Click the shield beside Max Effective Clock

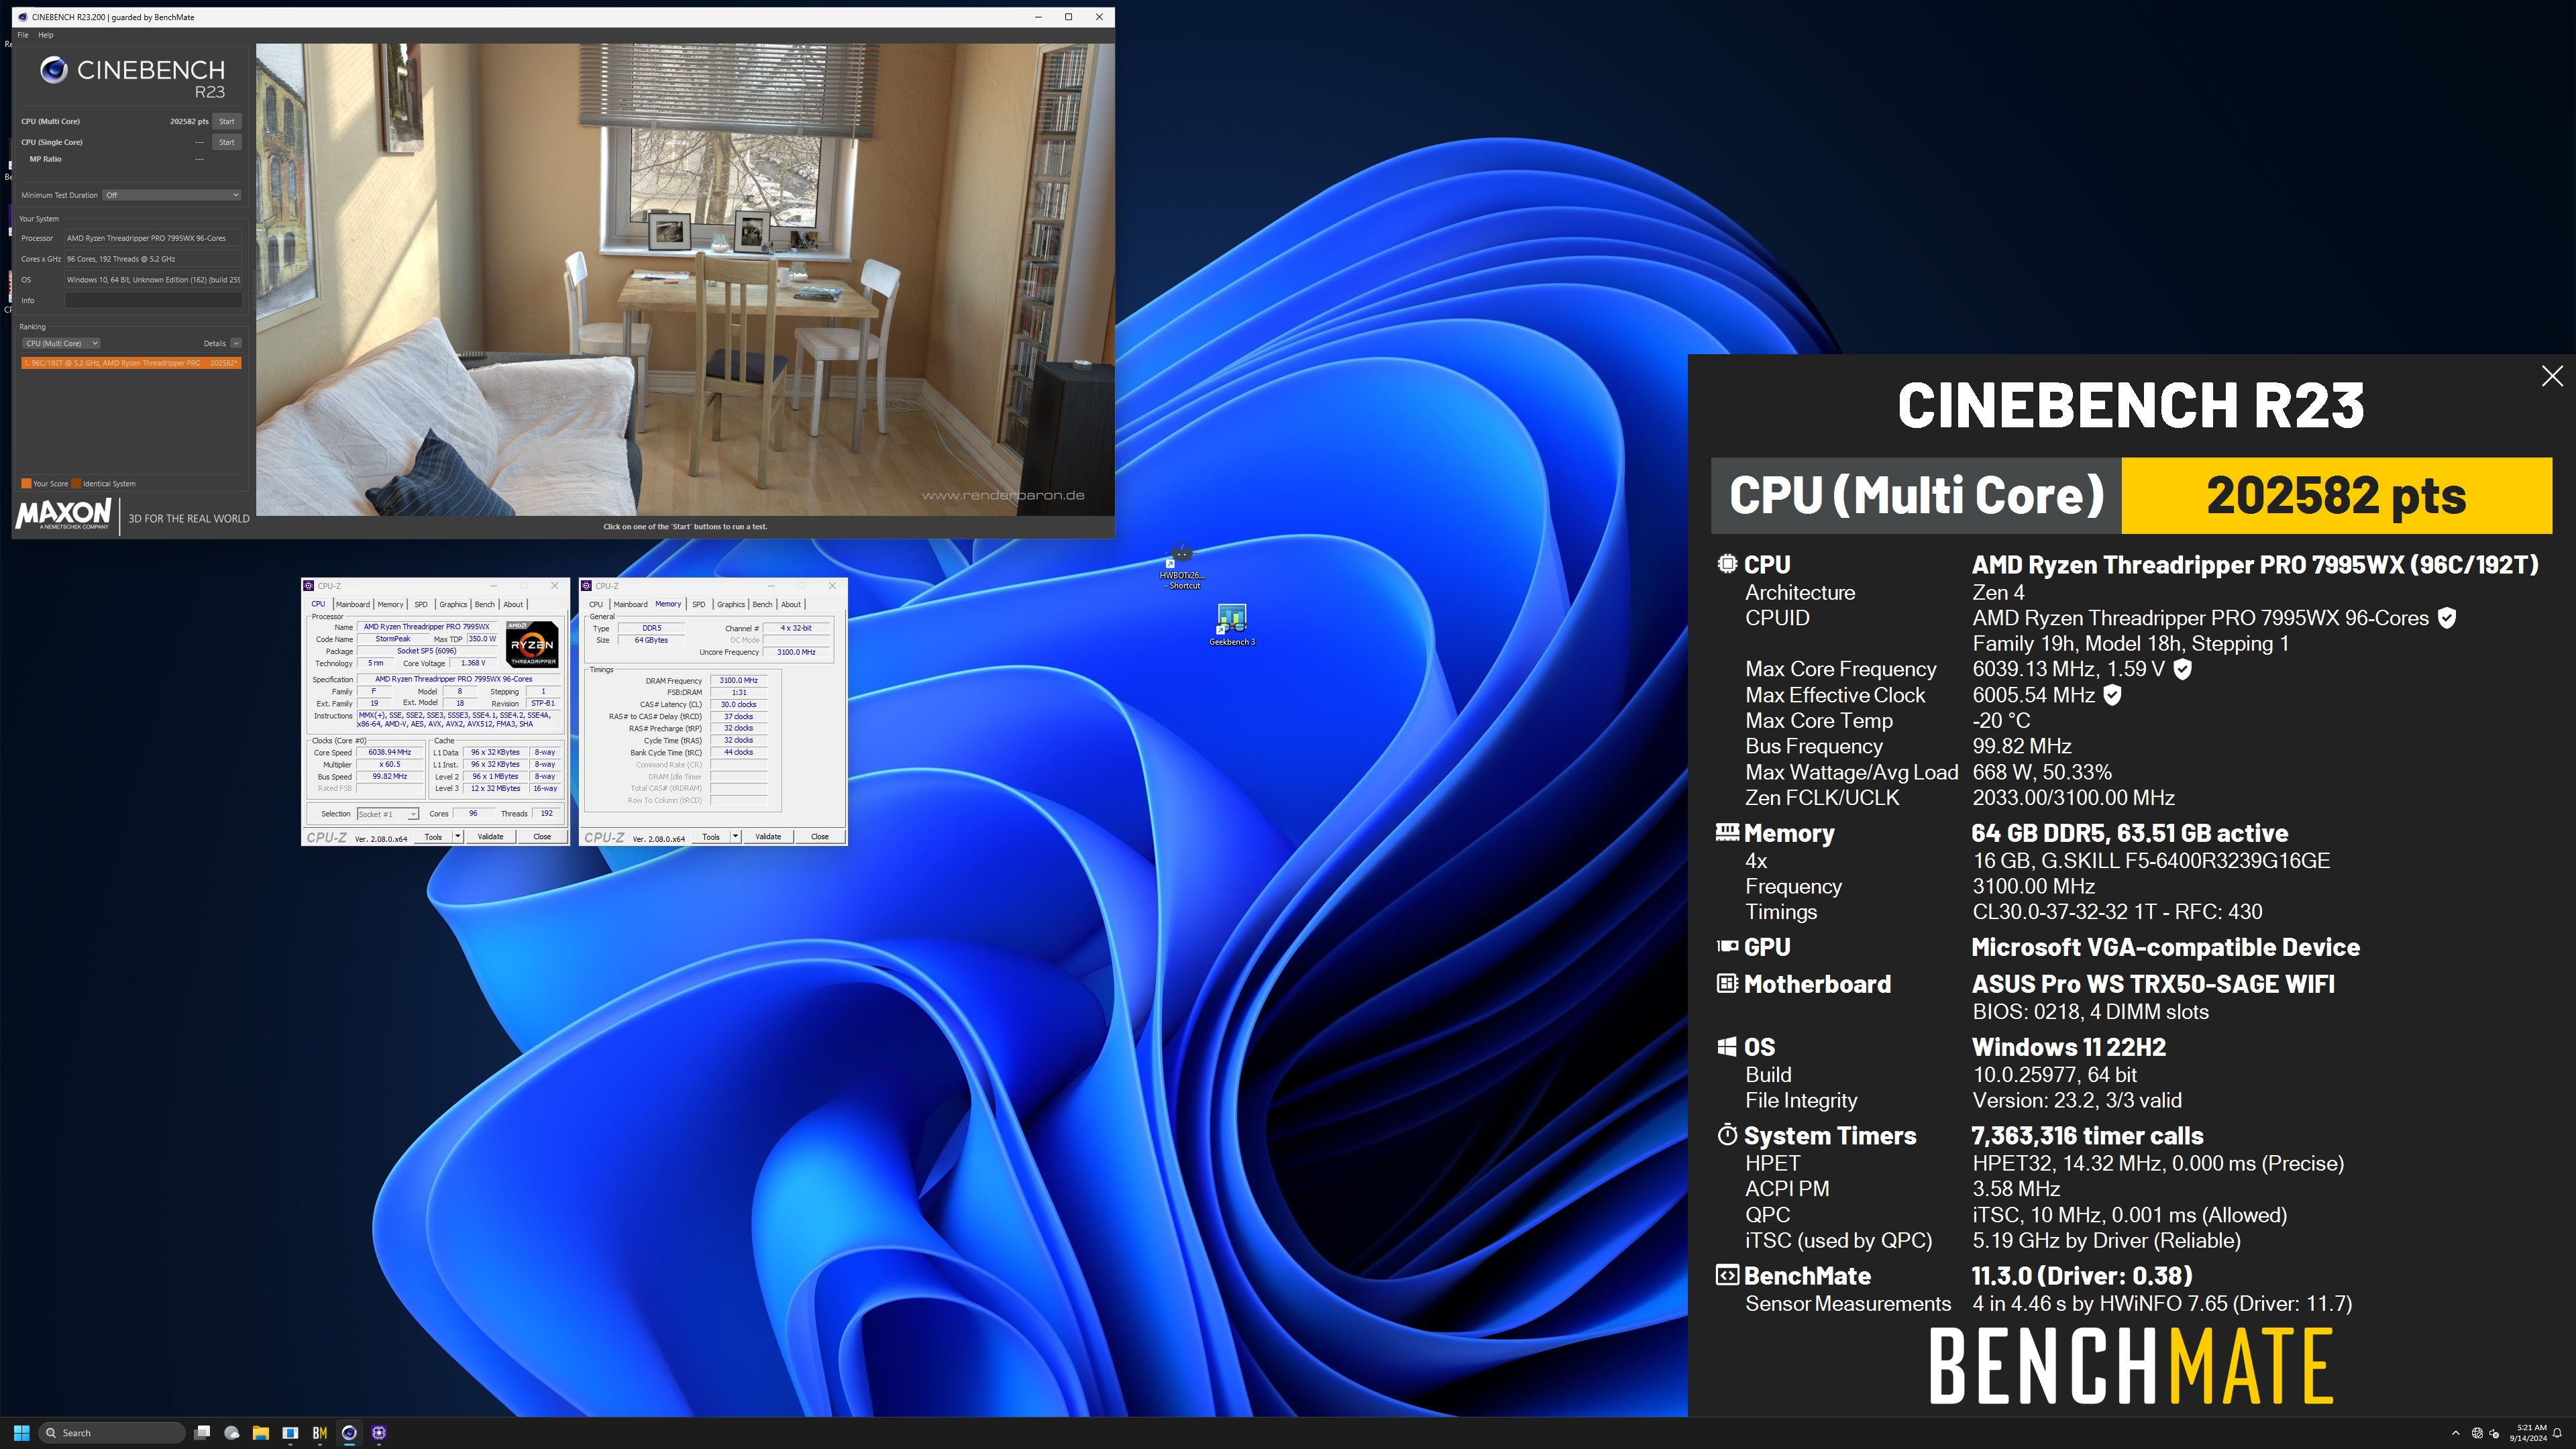coord(2112,695)
